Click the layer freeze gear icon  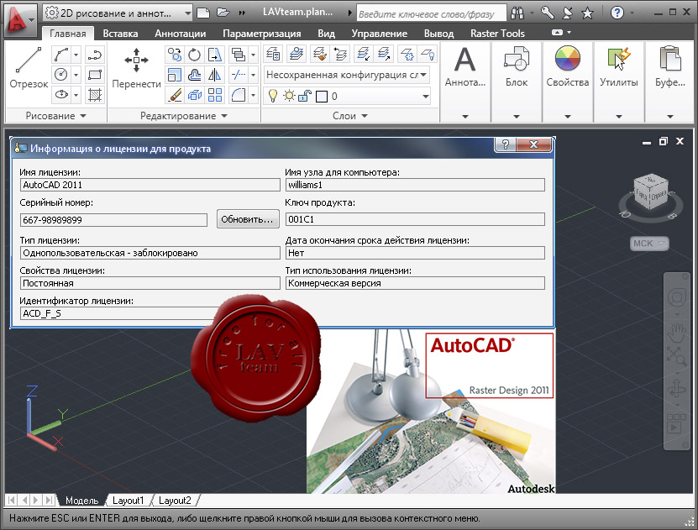tap(407, 55)
